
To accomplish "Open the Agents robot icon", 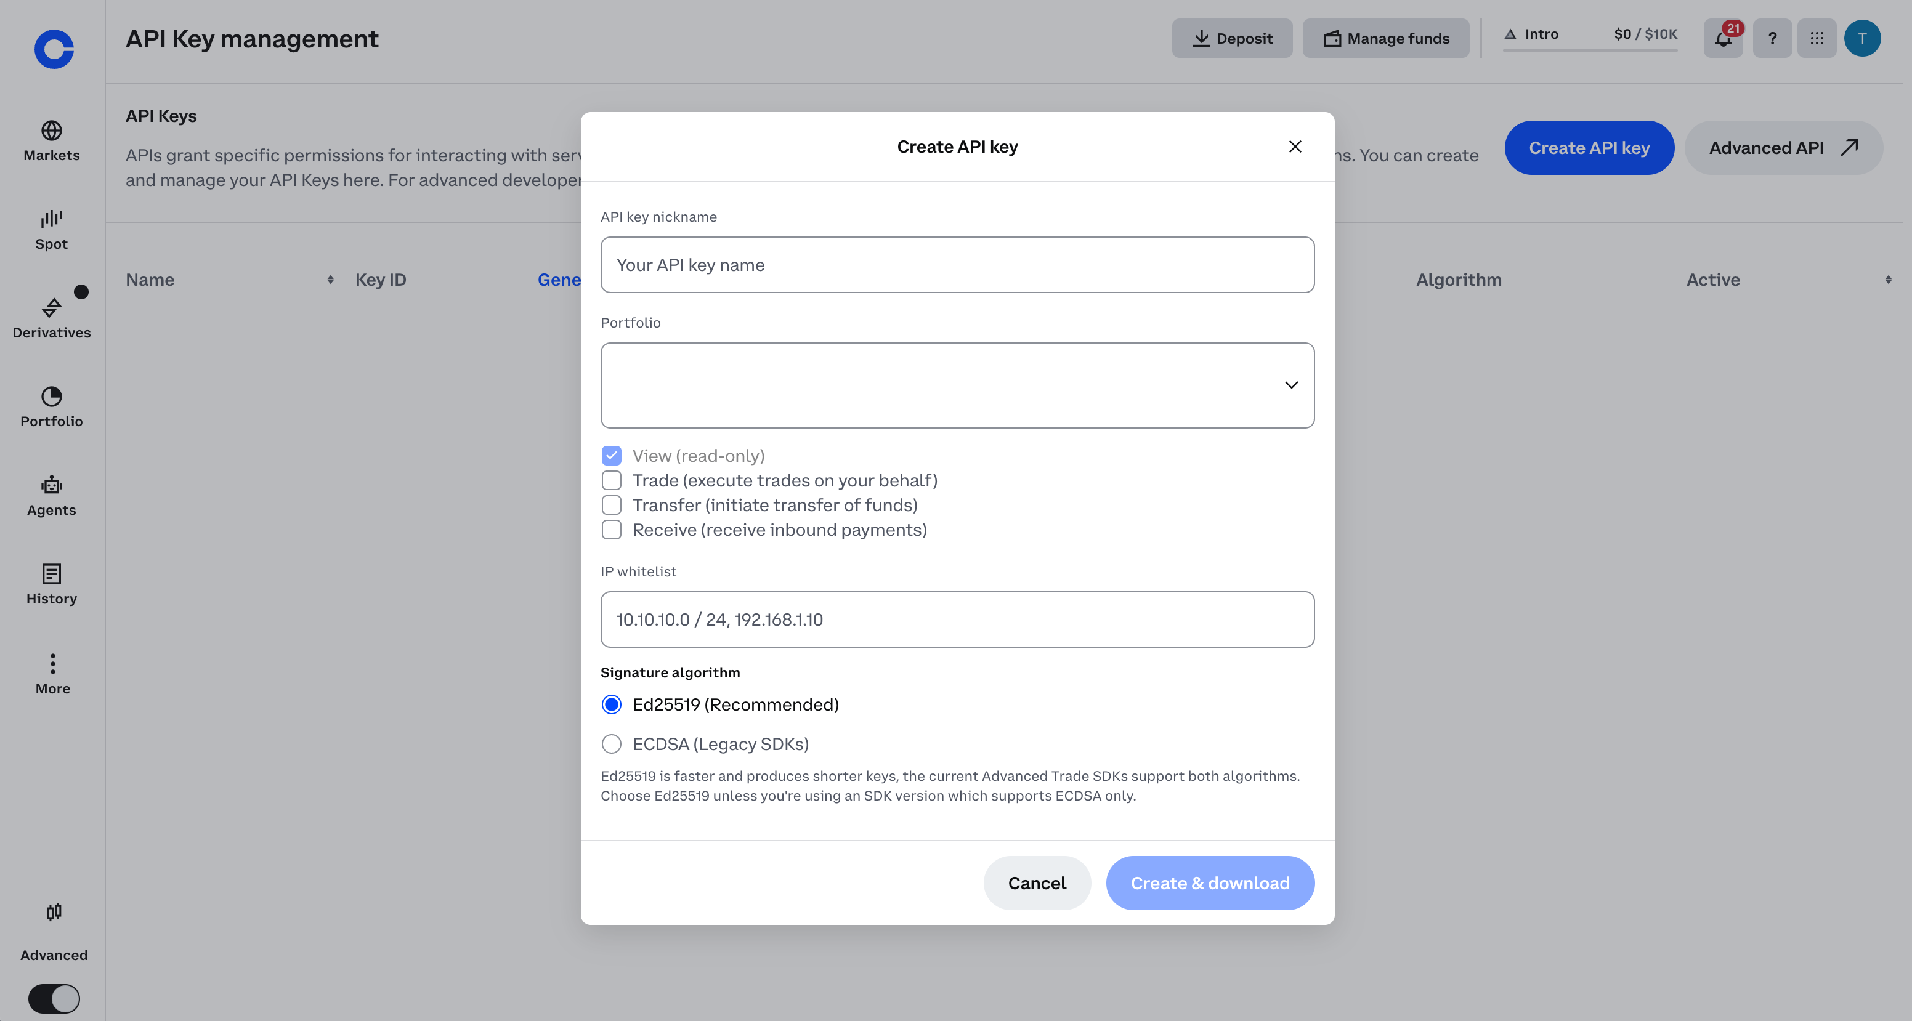I will coord(51,485).
